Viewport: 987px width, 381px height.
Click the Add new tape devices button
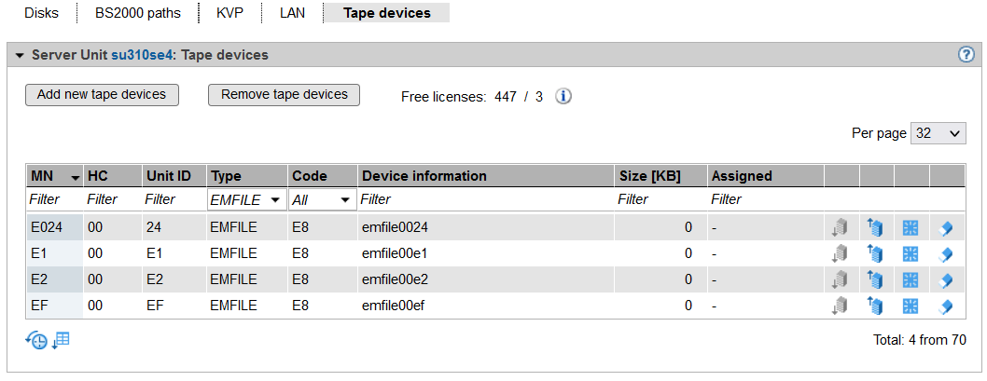pos(102,94)
